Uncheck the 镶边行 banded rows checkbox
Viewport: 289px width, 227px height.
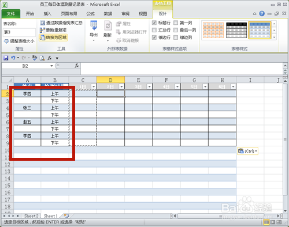[154, 37]
